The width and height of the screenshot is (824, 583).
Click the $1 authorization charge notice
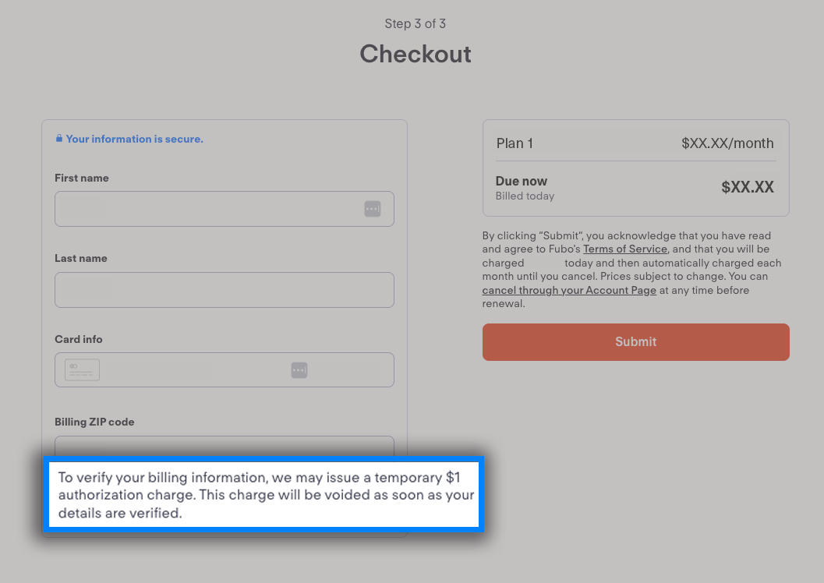265,495
